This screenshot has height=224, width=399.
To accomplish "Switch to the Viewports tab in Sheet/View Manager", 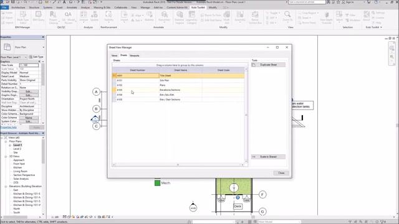I will (x=135, y=55).
